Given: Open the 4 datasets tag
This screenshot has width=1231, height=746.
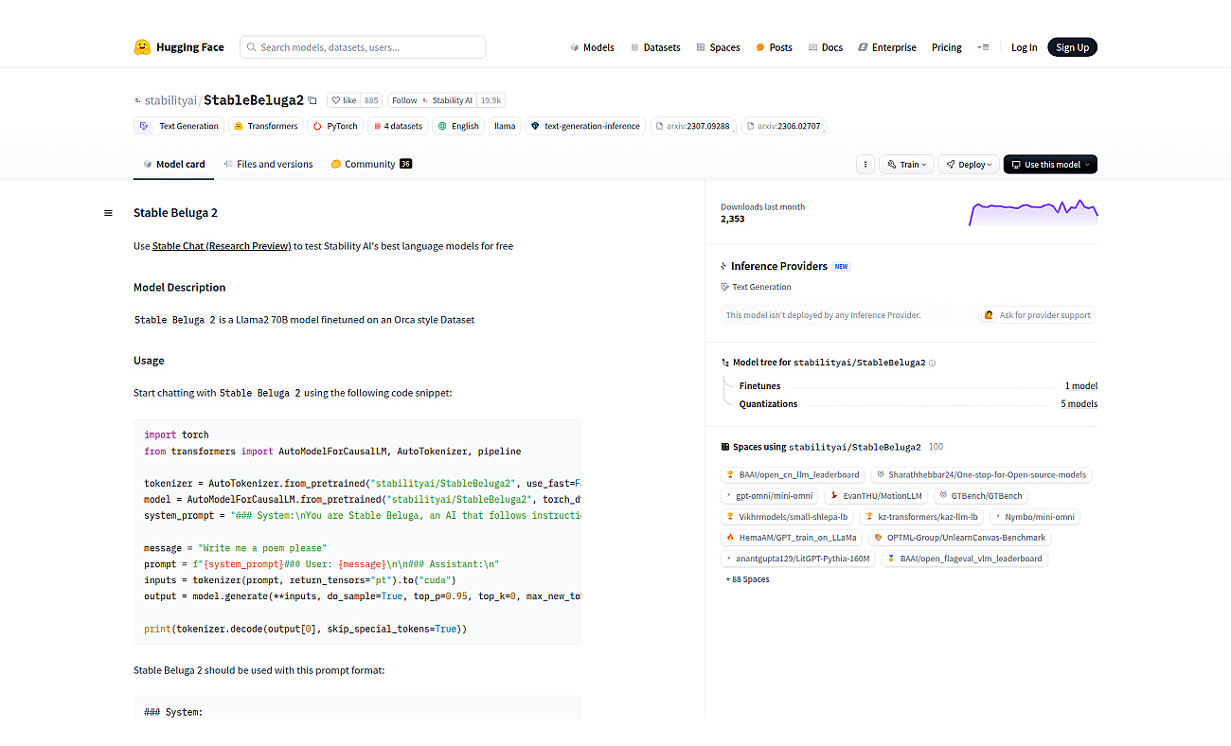Looking at the screenshot, I should point(397,126).
